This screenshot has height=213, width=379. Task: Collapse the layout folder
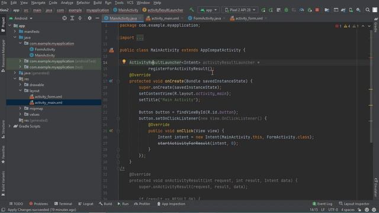(20, 91)
